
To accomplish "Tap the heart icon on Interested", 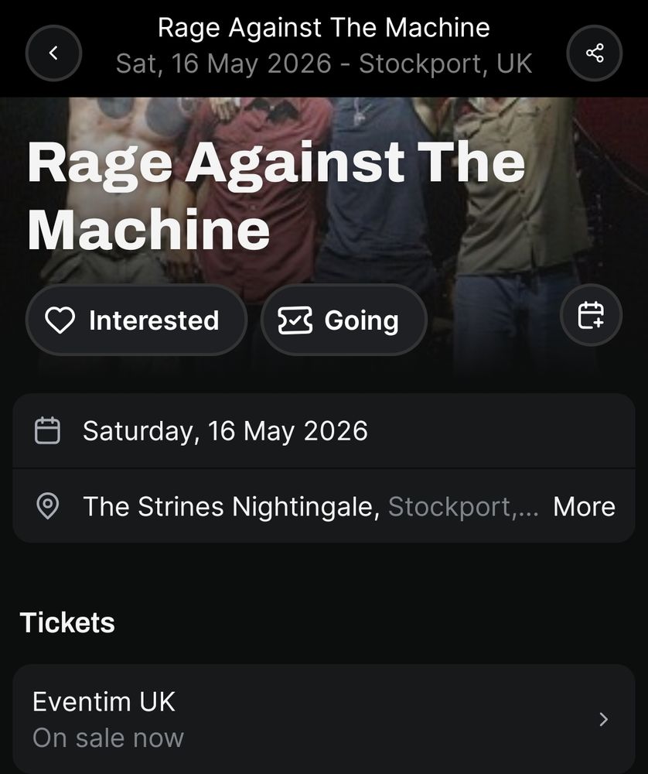I will 60,320.
